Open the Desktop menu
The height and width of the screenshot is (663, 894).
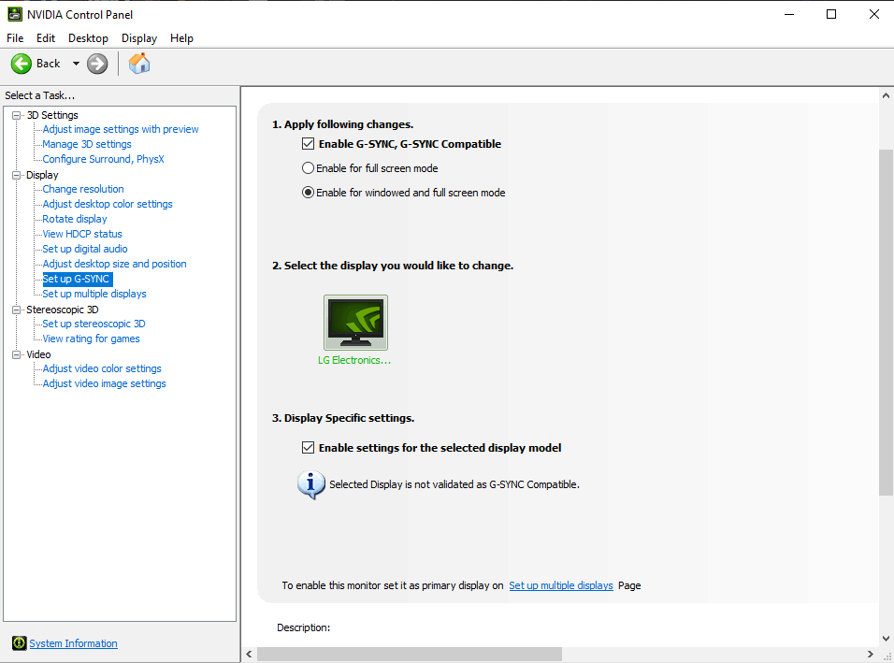pyautogui.click(x=89, y=38)
